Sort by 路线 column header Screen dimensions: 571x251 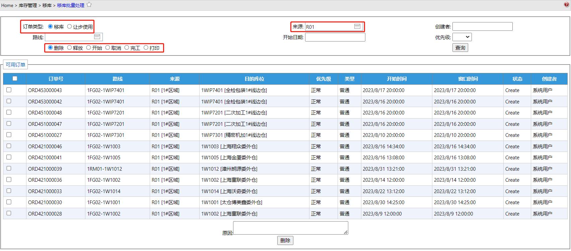point(118,79)
